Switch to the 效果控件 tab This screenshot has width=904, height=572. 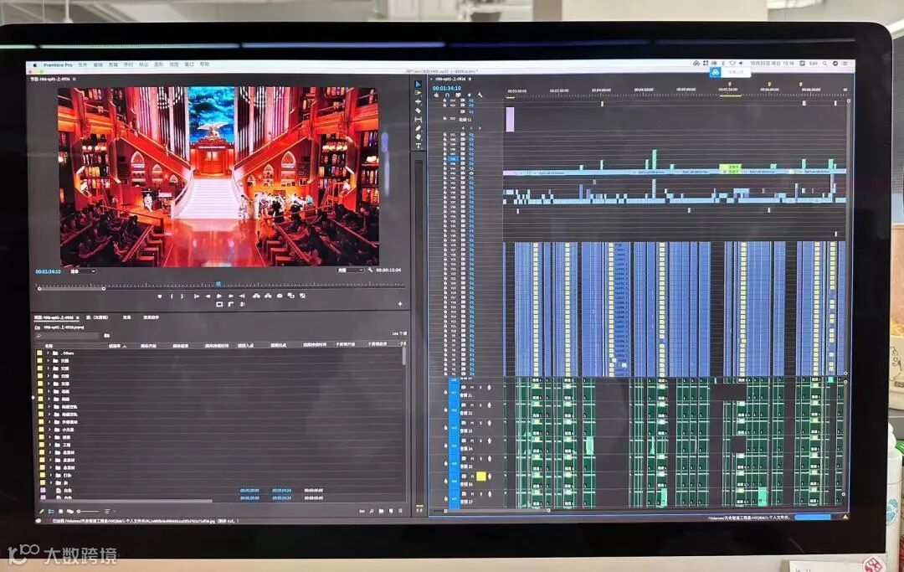point(152,317)
